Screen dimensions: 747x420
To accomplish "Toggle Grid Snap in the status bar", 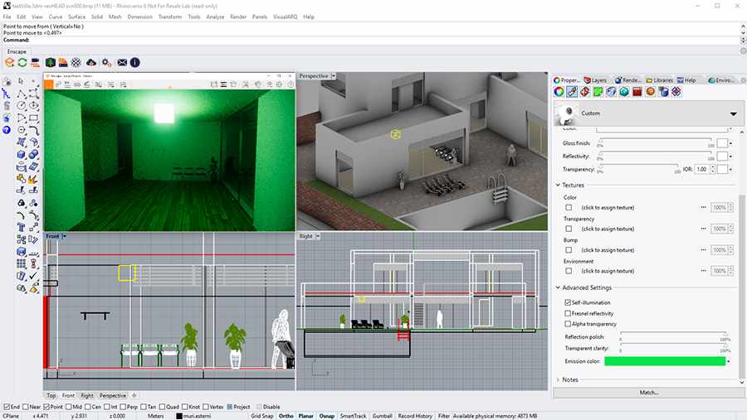I will (x=262, y=416).
